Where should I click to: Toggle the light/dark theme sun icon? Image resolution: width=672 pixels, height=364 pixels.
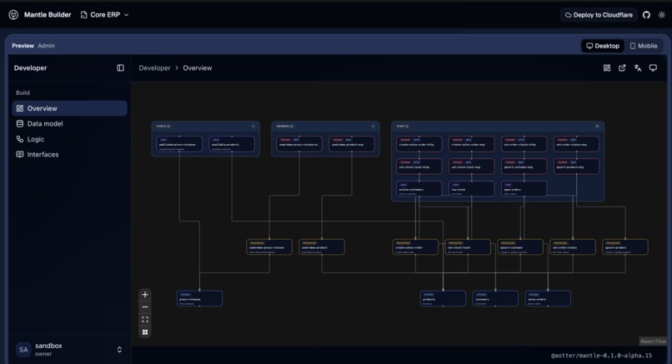(662, 14)
